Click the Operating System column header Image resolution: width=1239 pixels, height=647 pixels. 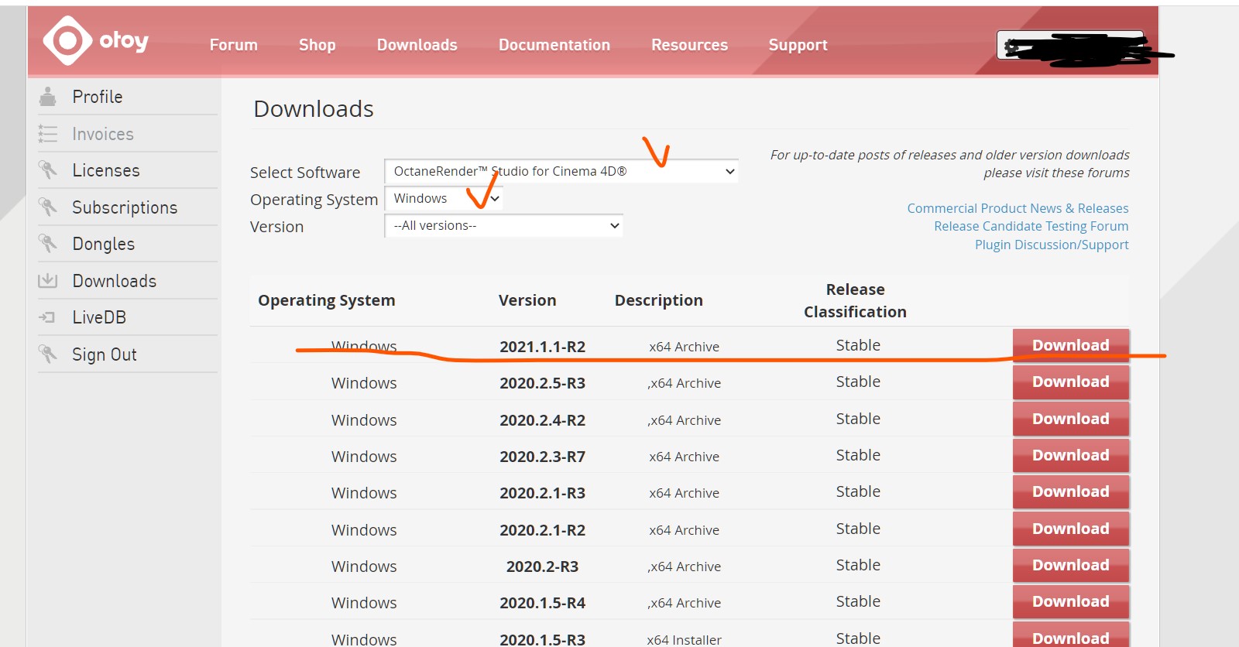pos(327,300)
